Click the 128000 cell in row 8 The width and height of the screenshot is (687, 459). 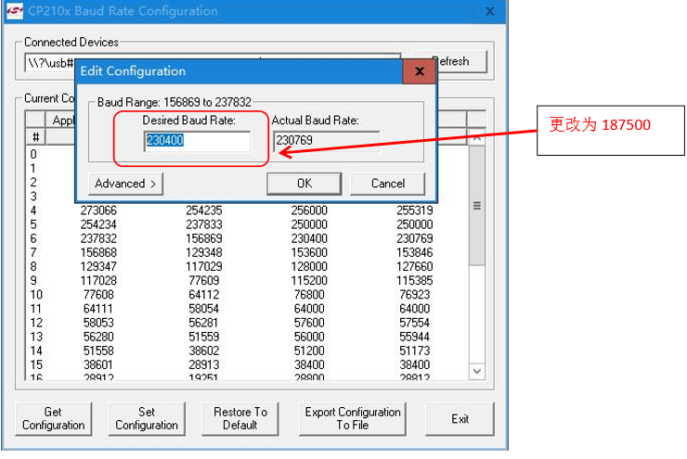(309, 266)
